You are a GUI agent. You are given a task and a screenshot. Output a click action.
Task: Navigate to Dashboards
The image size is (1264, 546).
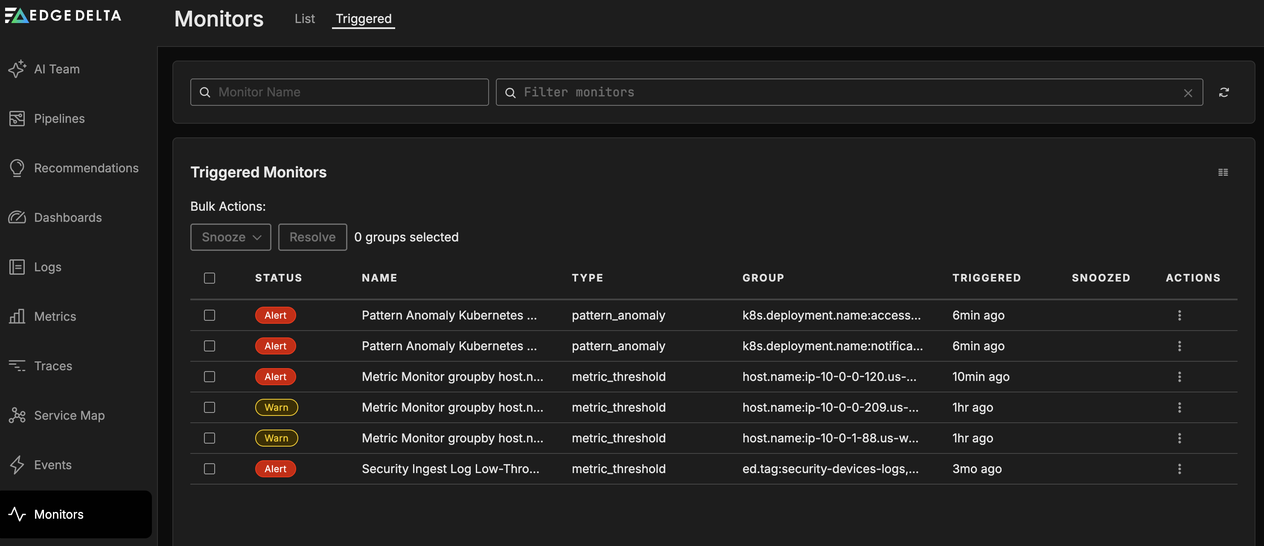(68, 217)
